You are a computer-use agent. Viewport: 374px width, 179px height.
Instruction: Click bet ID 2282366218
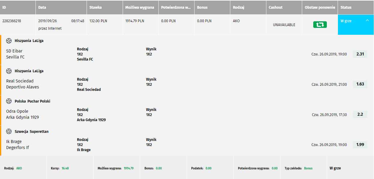pos(12,21)
